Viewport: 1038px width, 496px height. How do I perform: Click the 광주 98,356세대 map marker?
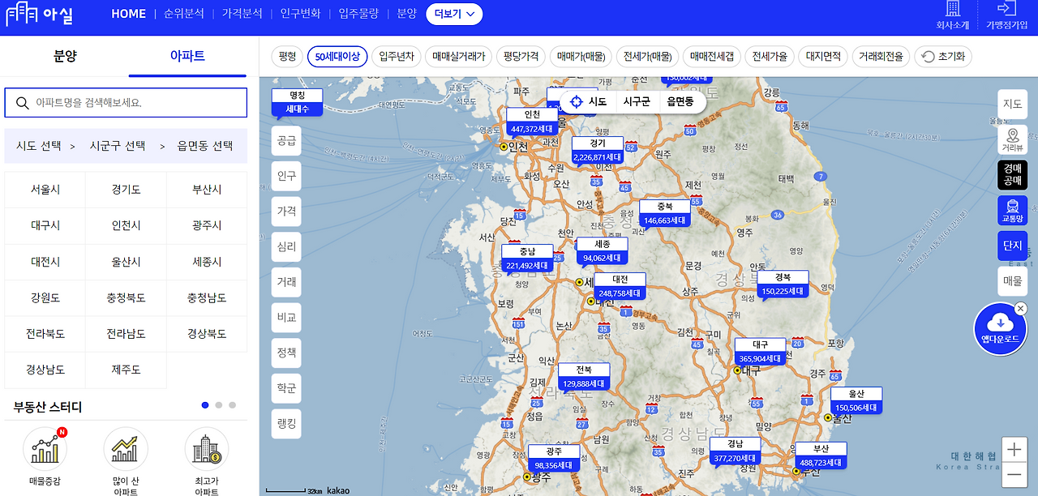point(554,459)
